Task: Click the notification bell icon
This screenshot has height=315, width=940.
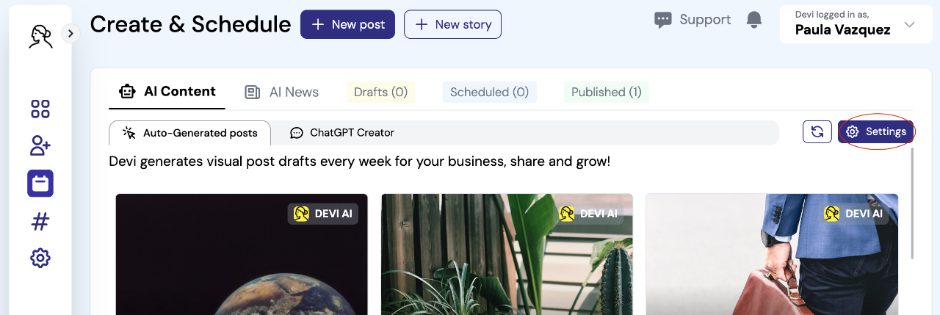Action: (754, 20)
